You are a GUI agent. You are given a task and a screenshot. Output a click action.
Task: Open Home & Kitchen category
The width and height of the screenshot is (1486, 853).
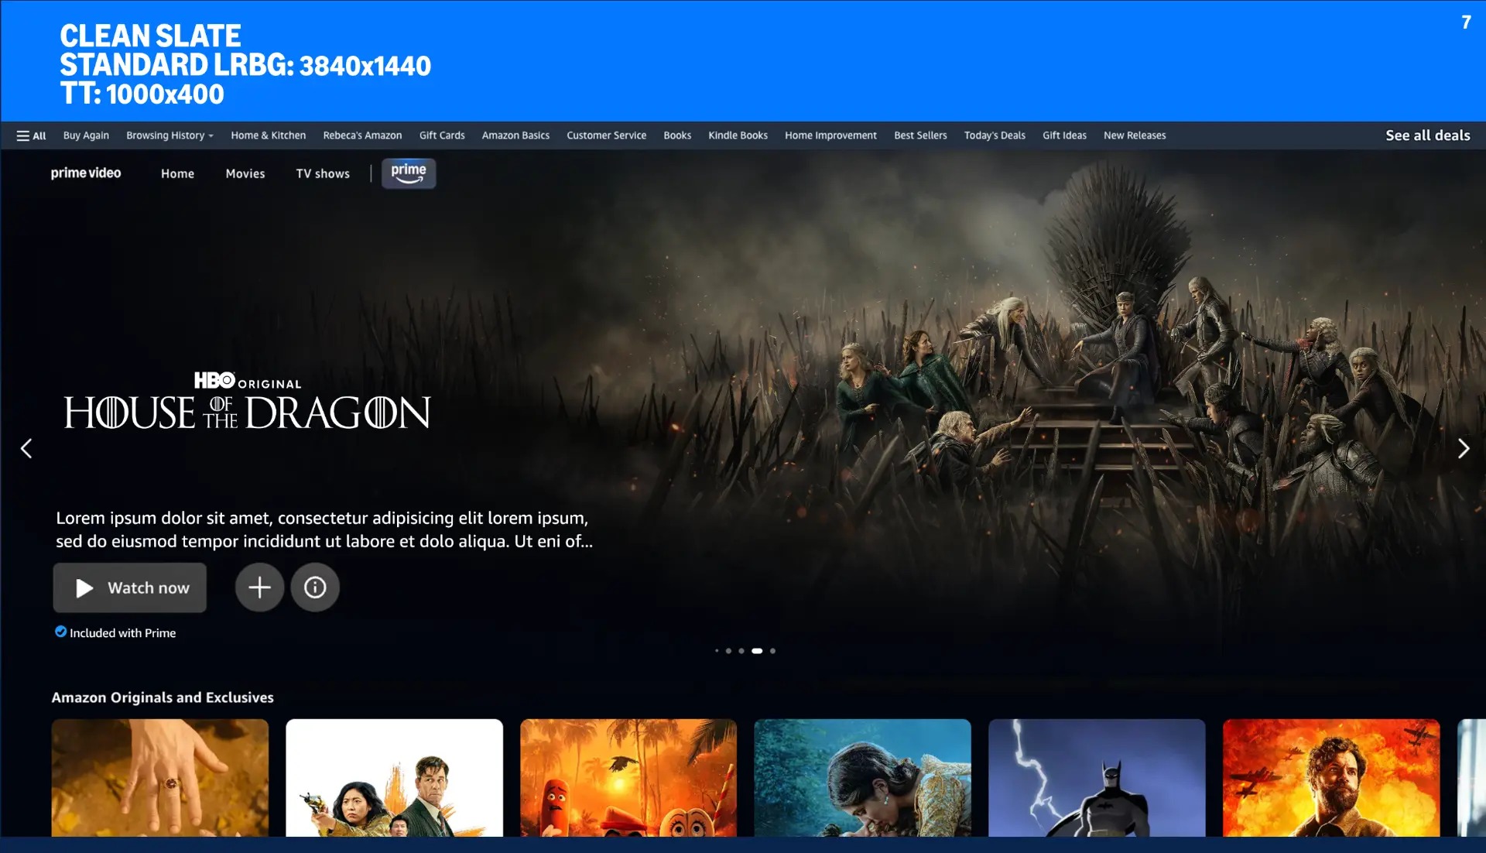coord(268,135)
